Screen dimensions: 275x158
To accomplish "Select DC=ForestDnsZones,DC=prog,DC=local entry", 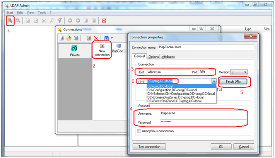I will pos(181,101).
